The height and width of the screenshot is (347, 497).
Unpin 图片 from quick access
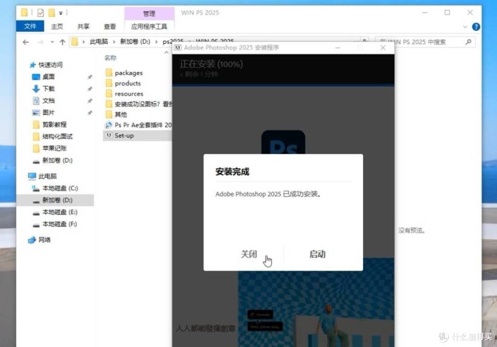90,112
